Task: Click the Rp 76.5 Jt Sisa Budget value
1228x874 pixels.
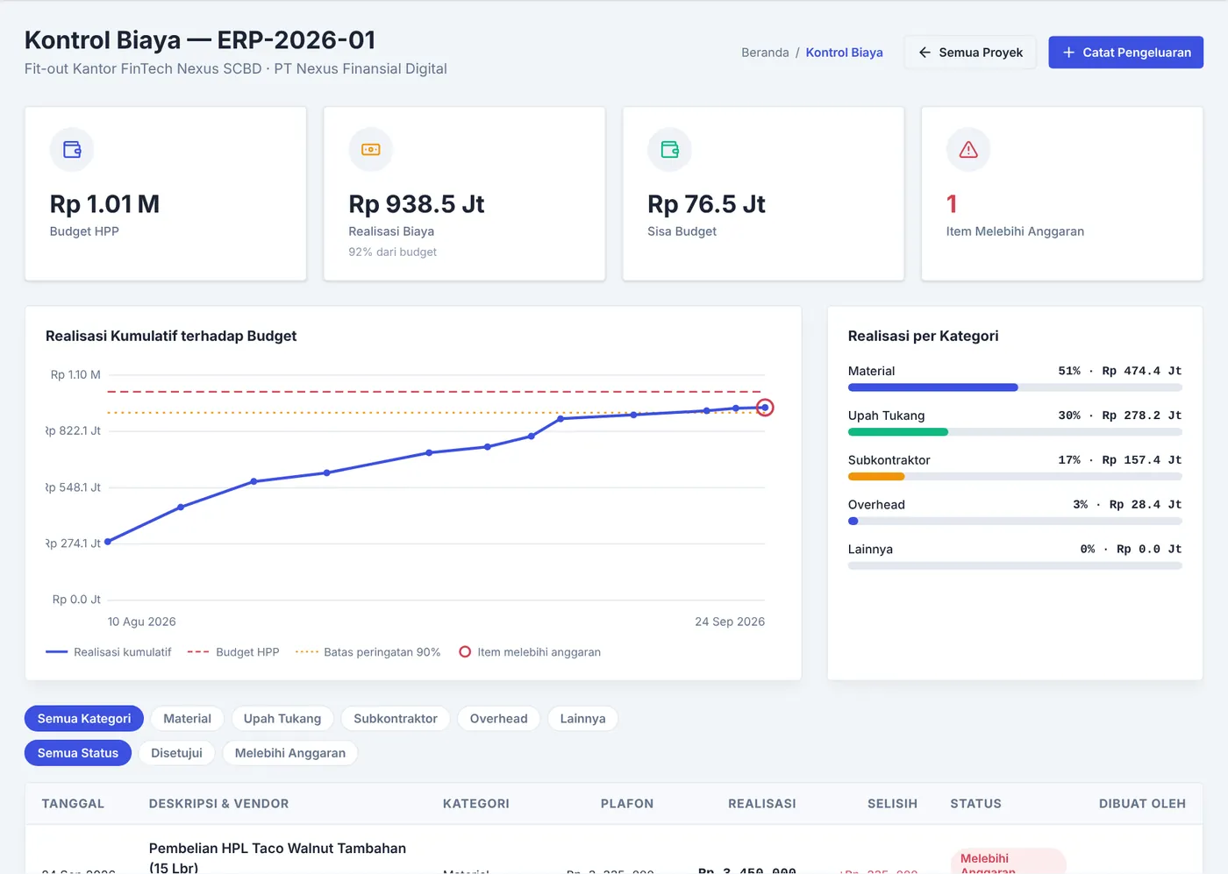Action: 706,204
